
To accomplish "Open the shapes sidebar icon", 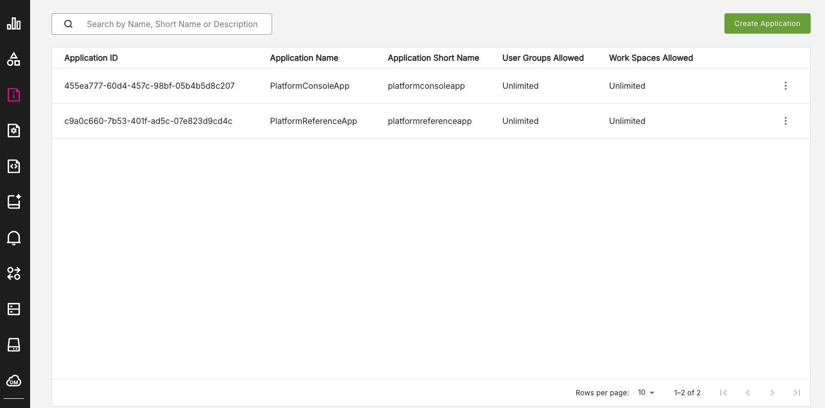I will tap(14, 59).
